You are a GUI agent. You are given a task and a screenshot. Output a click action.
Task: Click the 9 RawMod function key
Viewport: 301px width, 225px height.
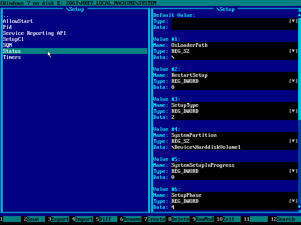click(203, 219)
